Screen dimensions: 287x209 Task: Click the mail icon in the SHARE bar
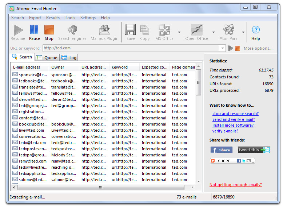248,161
